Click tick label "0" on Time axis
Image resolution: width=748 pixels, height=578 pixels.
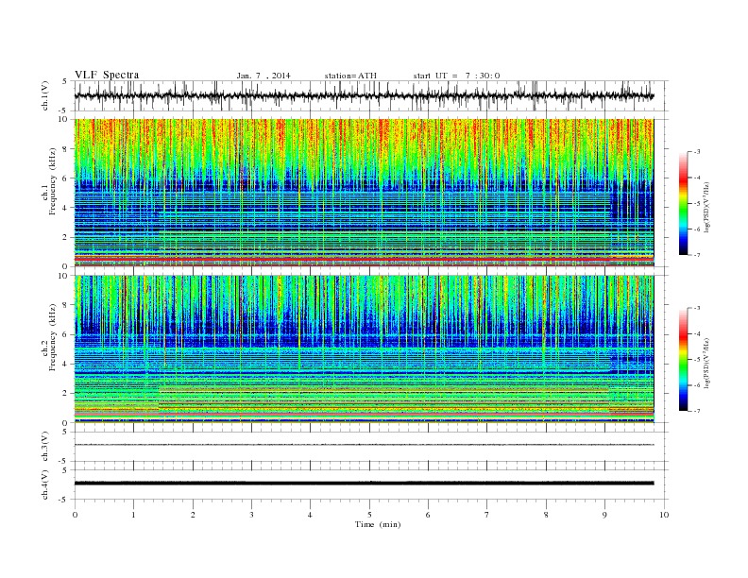tap(75, 515)
